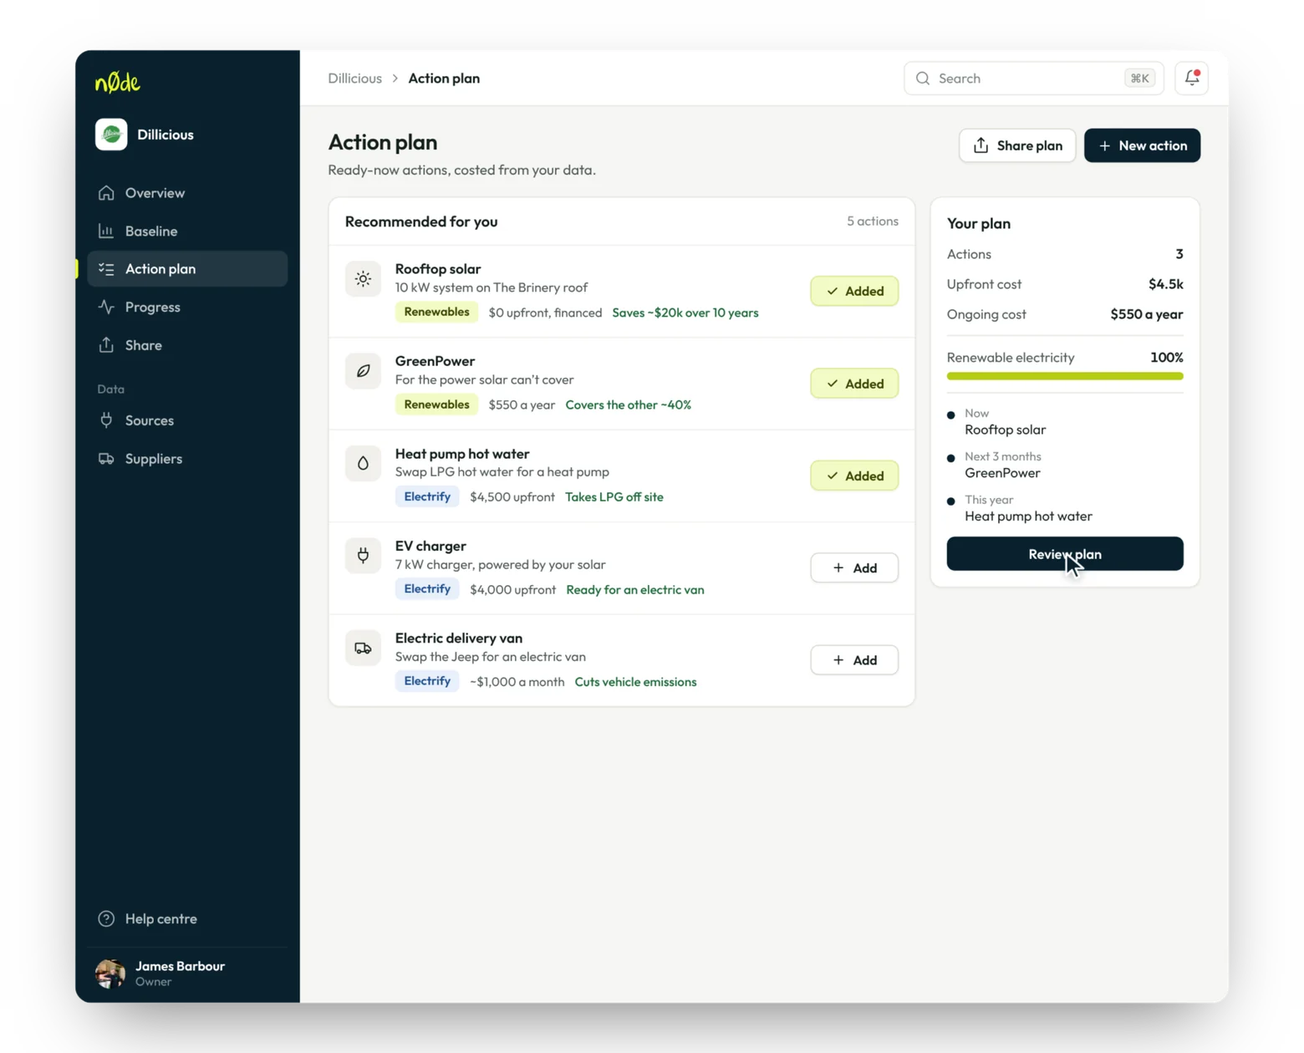Open the Help centre
This screenshot has width=1304, height=1053.
[x=187, y=918]
